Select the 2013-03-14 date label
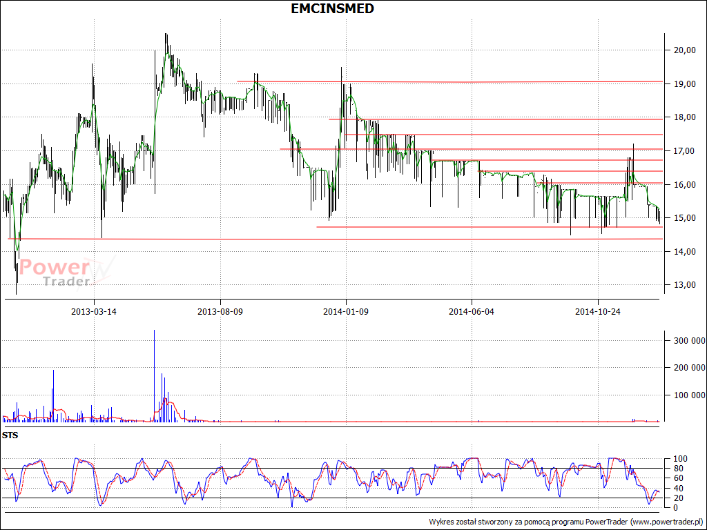 (x=94, y=312)
